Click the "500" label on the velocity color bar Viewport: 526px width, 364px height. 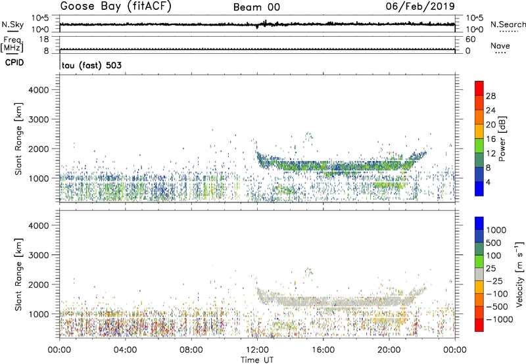tap(493, 242)
